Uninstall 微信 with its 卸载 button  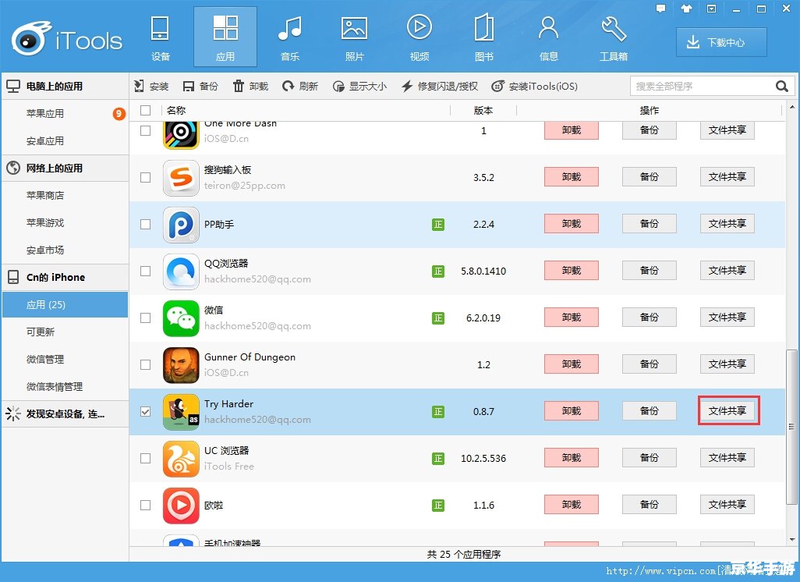[x=572, y=317]
